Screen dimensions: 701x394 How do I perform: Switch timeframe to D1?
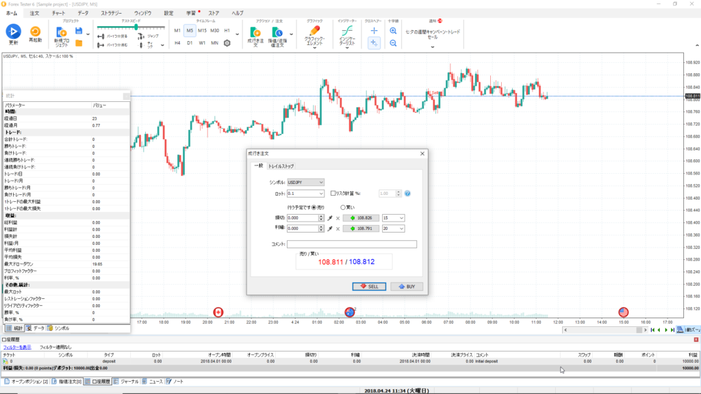[x=190, y=43]
